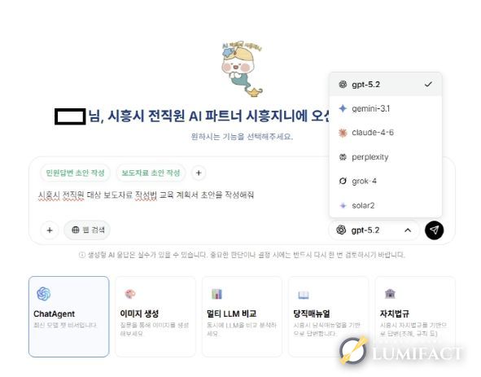The width and height of the screenshot is (481, 377).
Task: Click the open book icon for 당직매뉴얼
Action: point(304,295)
